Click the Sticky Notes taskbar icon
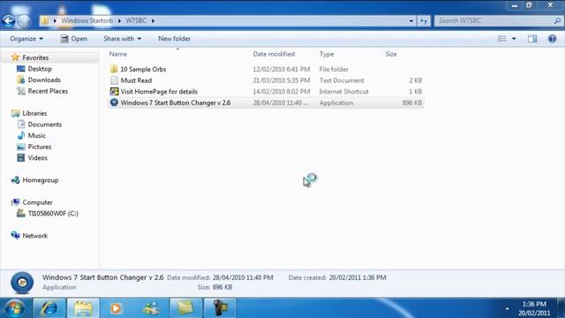Viewport: 565px width, 318px height. pyautogui.click(x=186, y=308)
